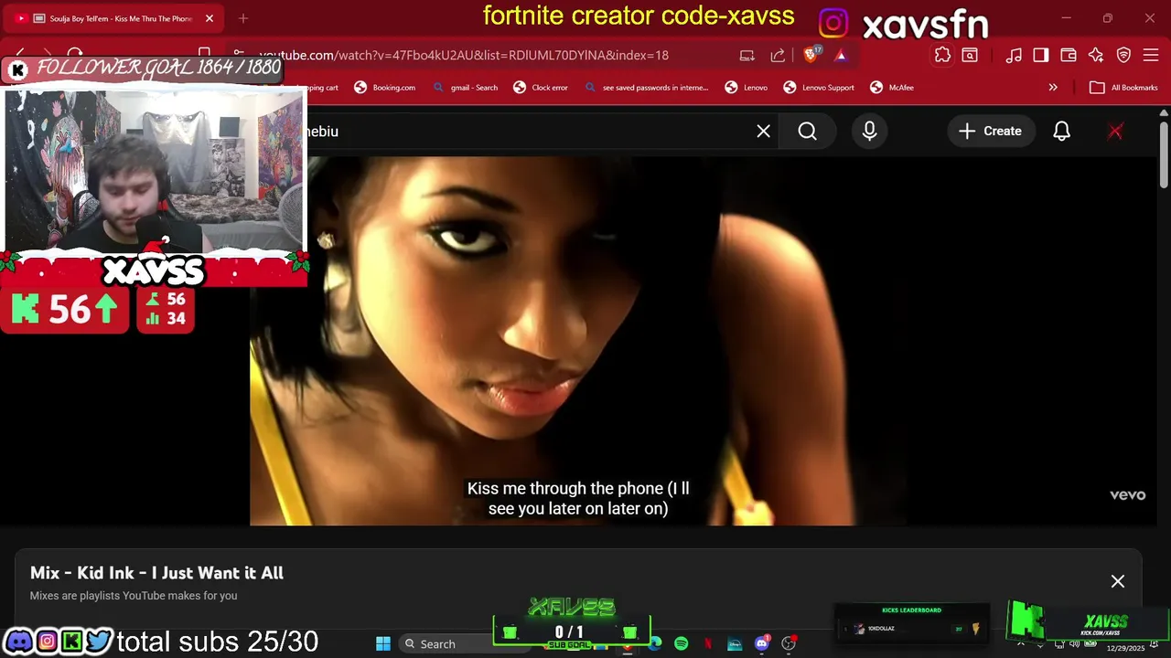Click the Mix - Kid Ink playlist title

(156, 573)
